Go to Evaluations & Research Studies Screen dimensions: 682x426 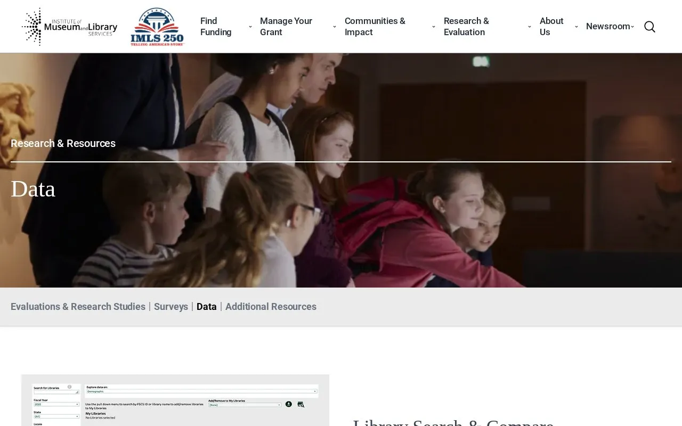point(78,307)
